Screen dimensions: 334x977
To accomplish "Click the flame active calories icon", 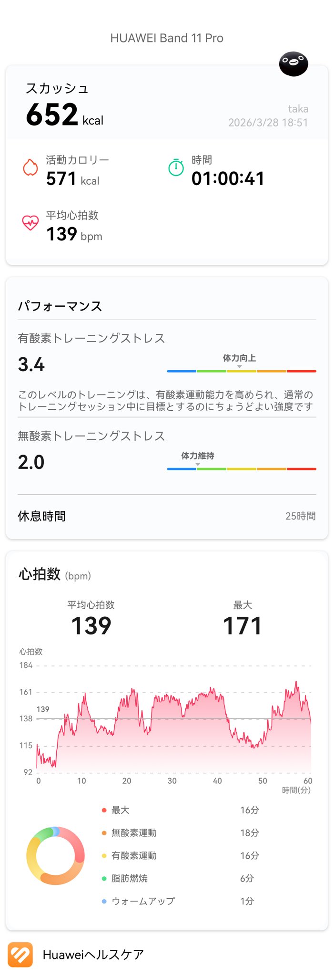I will pos(30,167).
